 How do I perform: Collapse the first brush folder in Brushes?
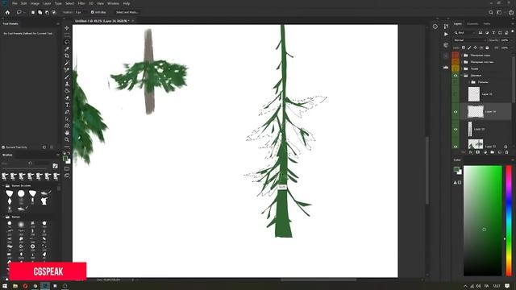(3, 186)
